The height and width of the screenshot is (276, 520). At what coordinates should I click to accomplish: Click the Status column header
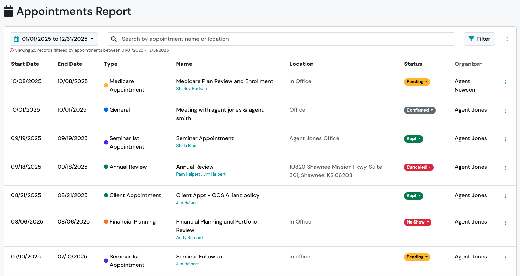click(413, 64)
